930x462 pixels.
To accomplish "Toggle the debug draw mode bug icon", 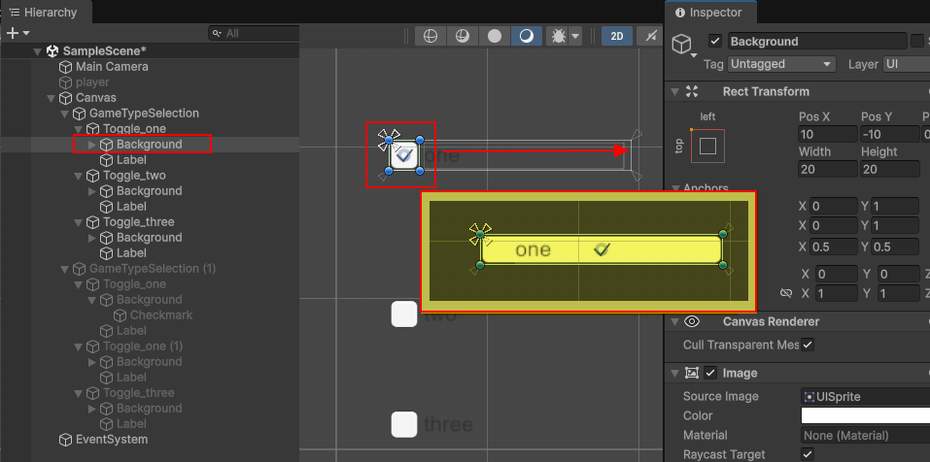I will [x=559, y=36].
